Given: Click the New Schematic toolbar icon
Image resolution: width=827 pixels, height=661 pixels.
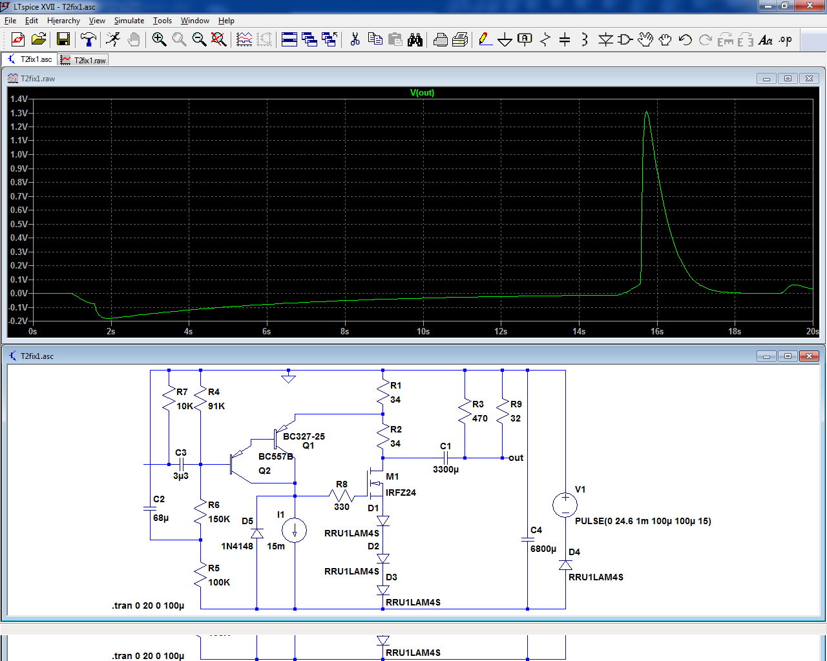Looking at the screenshot, I should tap(18, 39).
